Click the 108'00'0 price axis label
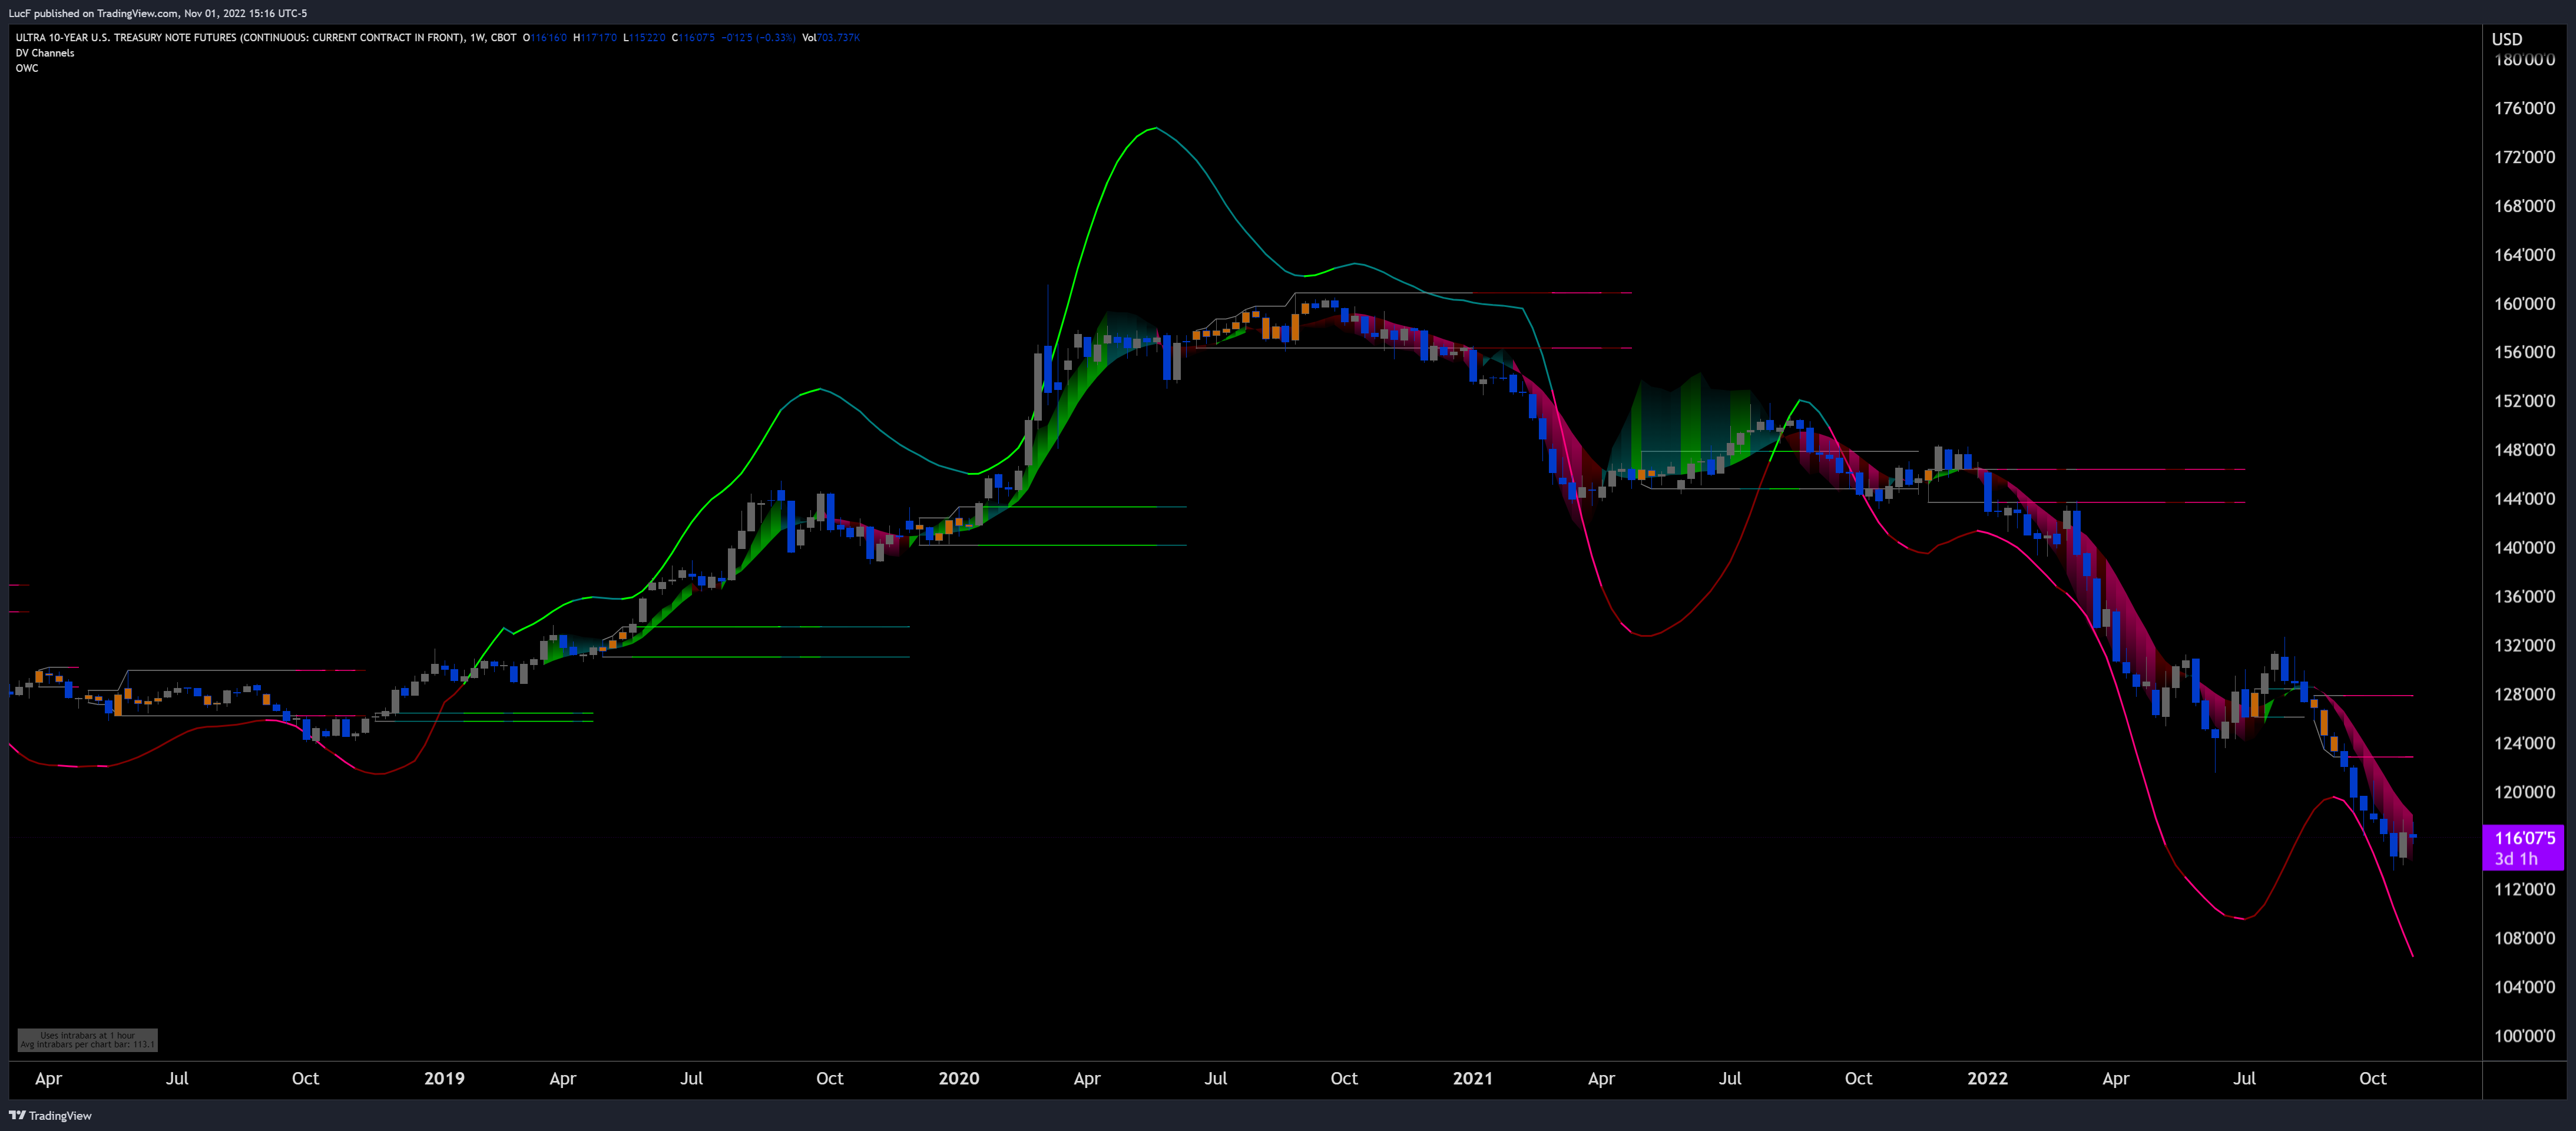The height and width of the screenshot is (1131, 2576). click(2524, 938)
